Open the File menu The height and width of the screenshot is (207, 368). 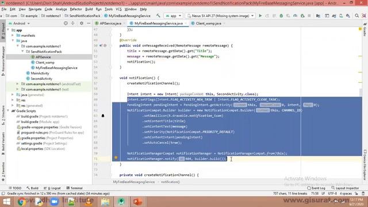point(4,9)
